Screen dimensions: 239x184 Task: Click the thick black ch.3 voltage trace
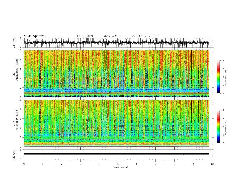[116, 154]
